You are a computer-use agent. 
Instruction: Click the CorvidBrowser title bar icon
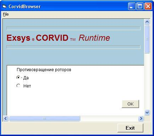5,6
